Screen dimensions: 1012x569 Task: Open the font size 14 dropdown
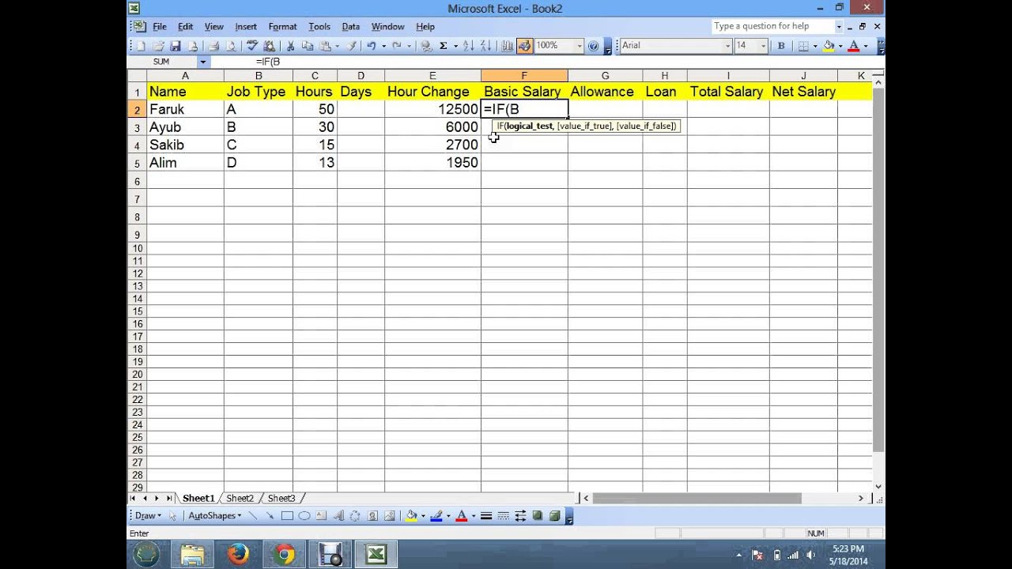[763, 46]
